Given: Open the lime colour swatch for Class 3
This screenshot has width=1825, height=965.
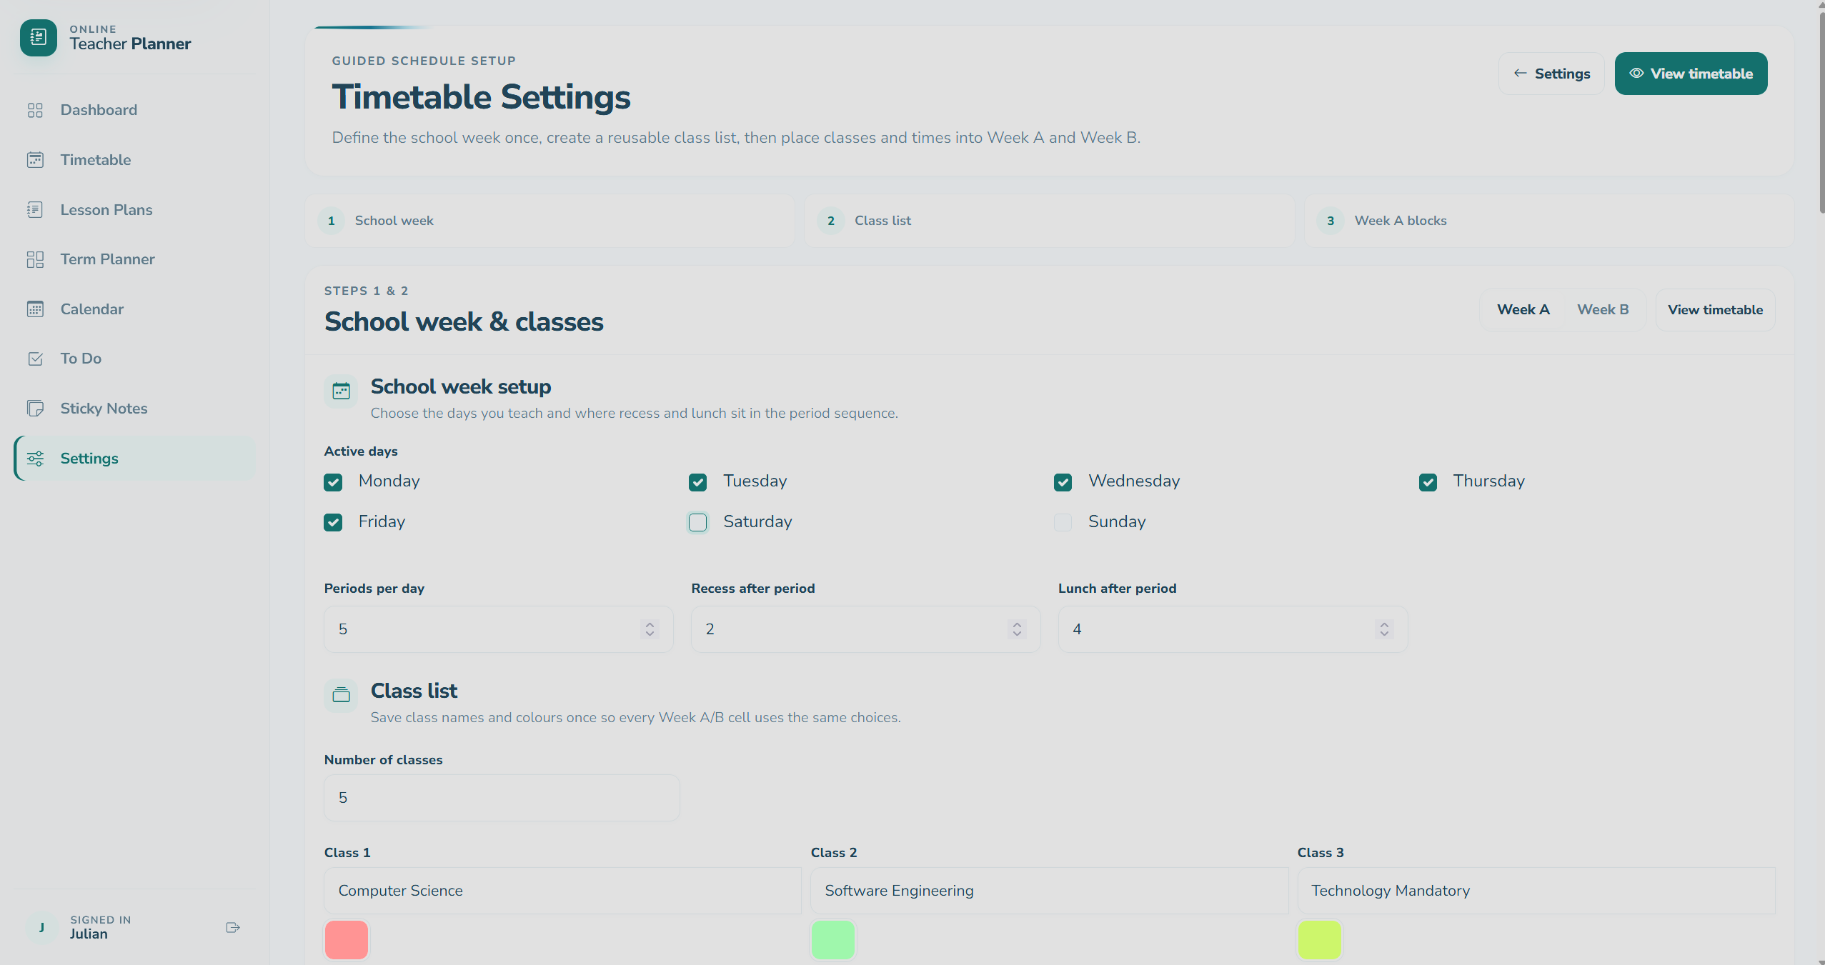Looking at the screenshot, I should pyautogui.click(x=1320, y=940).
